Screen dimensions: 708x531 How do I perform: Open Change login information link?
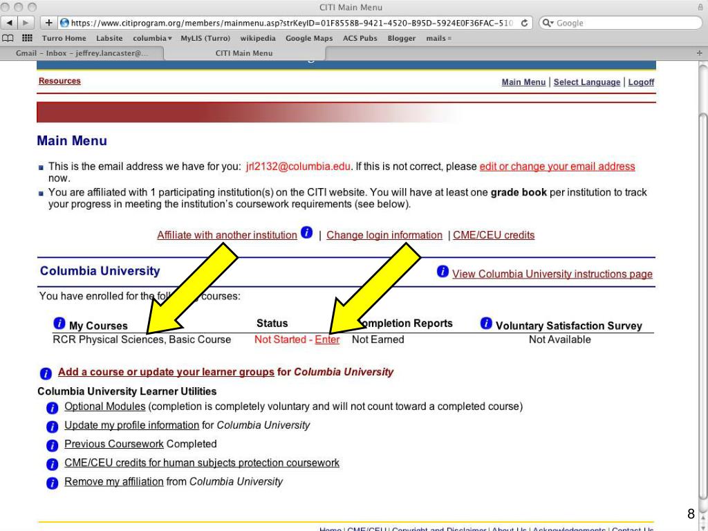(x=384, y=235)
